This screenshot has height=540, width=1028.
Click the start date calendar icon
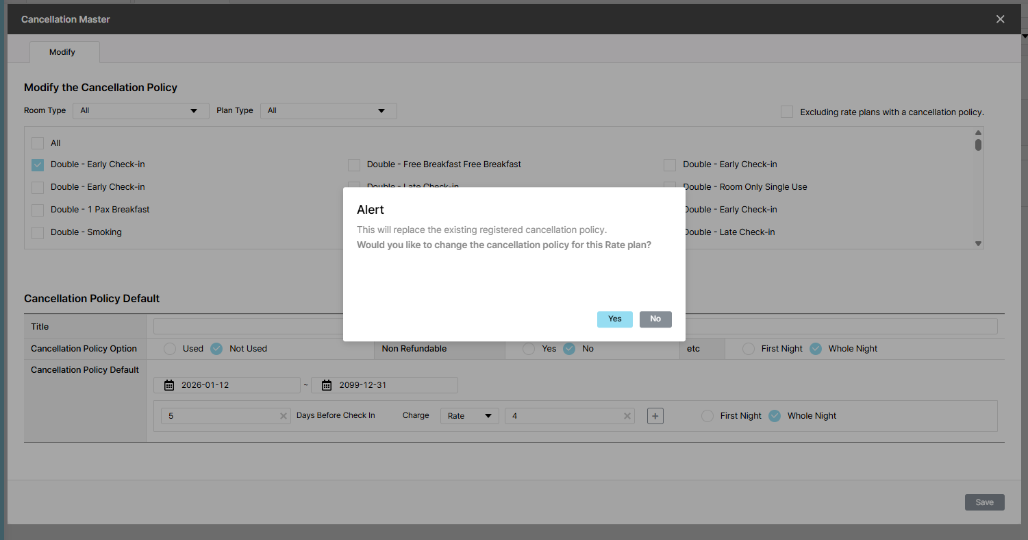tap(169, 385)
